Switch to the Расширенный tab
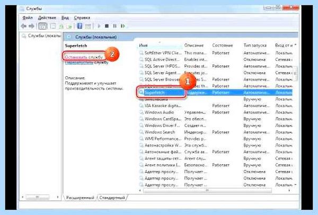The image size is (318, 215). 80,198
